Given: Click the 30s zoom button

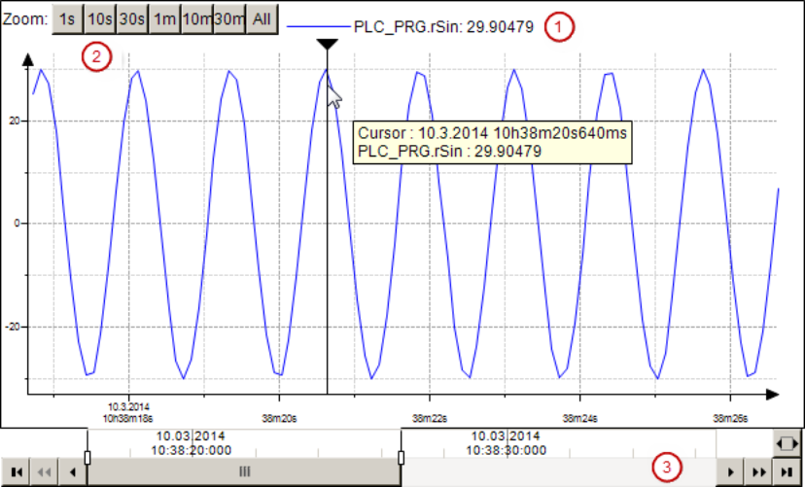Looking at the screenshot, I should click(x=132, y=18).
